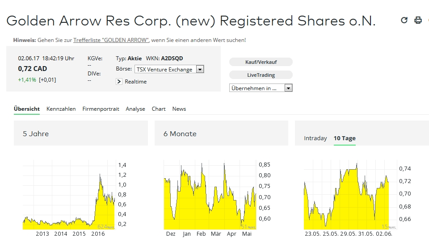This screenshot has width=429, height=242.
Task: Show the News tab
Action: coord(179,109)
